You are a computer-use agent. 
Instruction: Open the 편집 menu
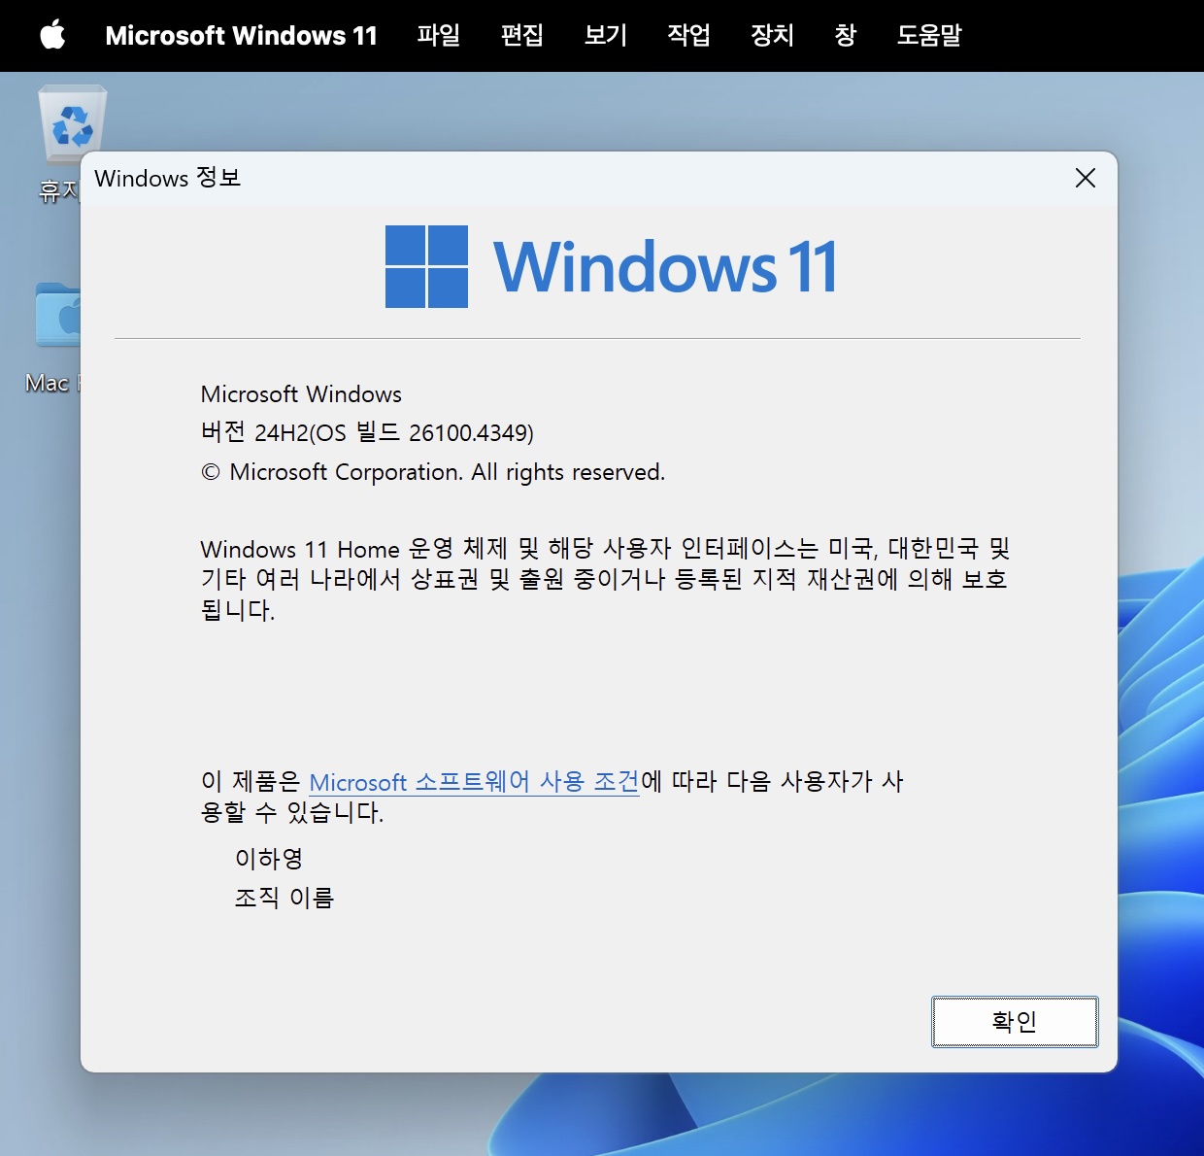pos(522,36)
